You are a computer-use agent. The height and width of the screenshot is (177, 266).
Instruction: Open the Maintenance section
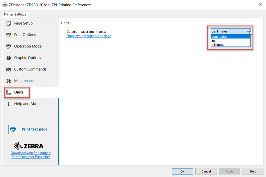[x=31, y=81]
